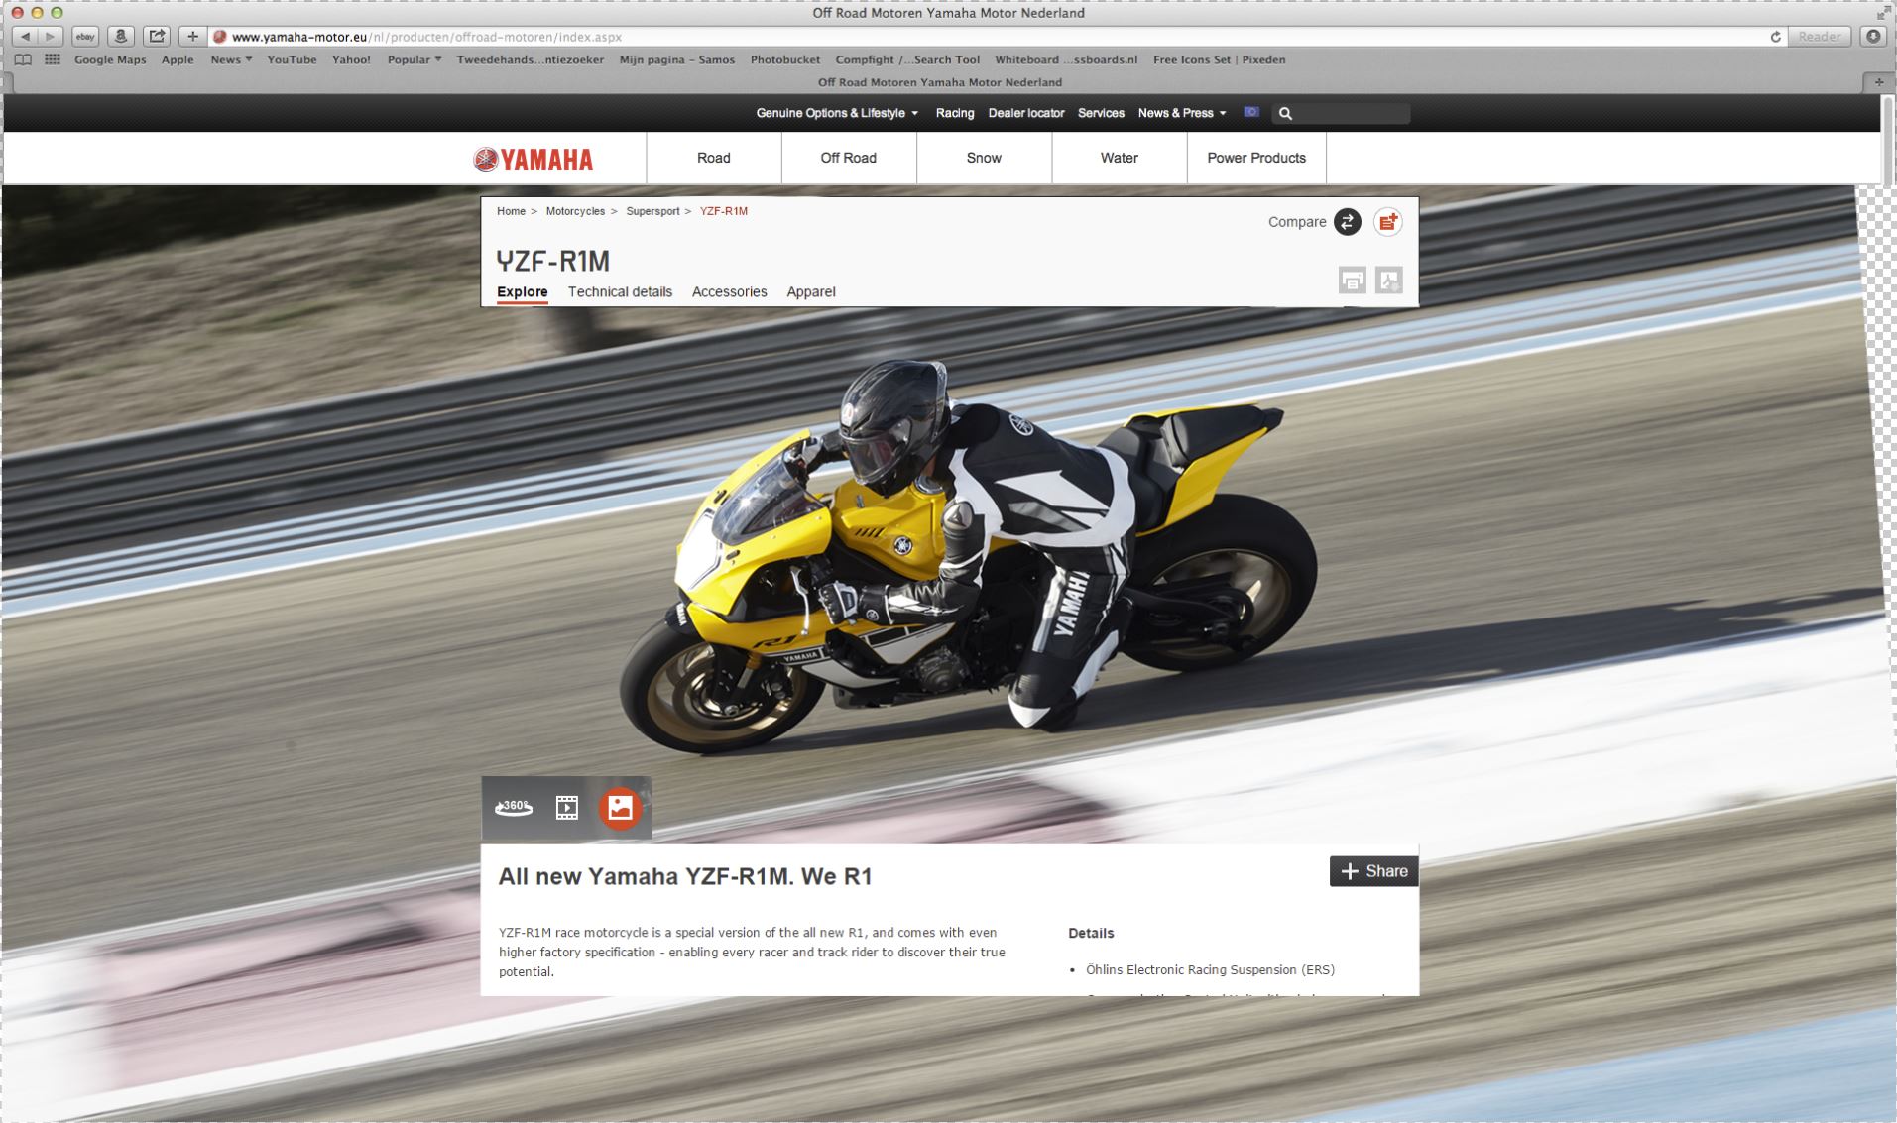This screenshot has width=1897, height=1123.
Task: Expand the News & Press menu
Action: pyautogui.click(x=1182, y=113)
